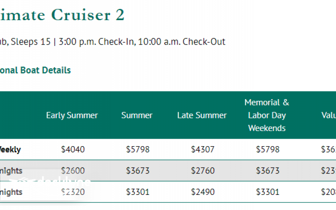Viewport: 336px width, 210px height.
Task: Click the check-in and check-out info line
Action: [x=113, y=42]
